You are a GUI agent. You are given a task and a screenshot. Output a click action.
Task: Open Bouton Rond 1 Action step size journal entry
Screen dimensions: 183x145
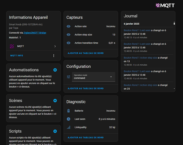[x=140, y=58]
